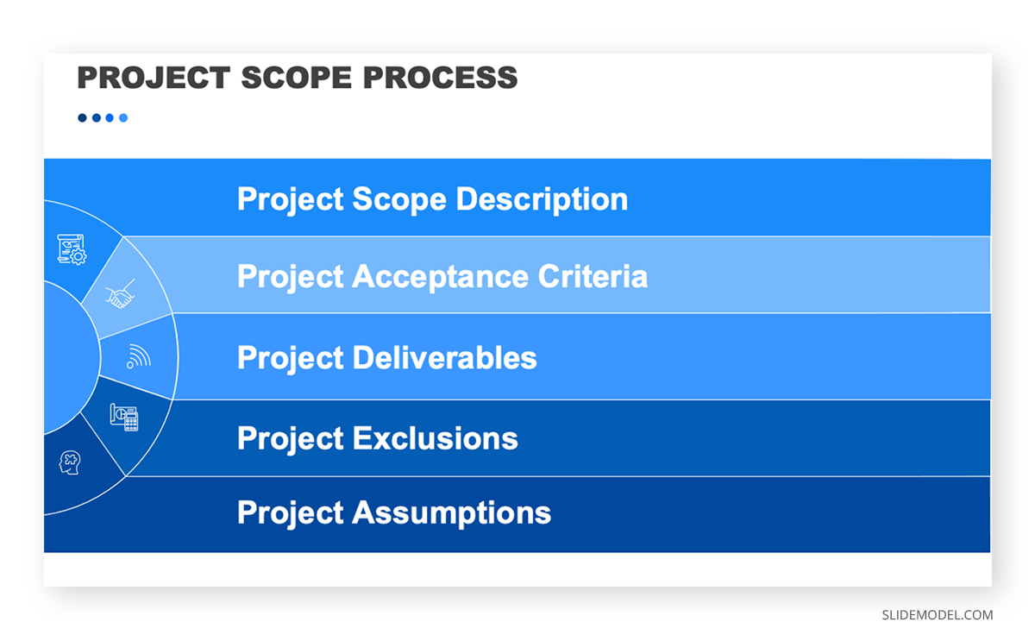Click the Project Deliverables label
The image size is (1035, 641).
pos(387,357)
